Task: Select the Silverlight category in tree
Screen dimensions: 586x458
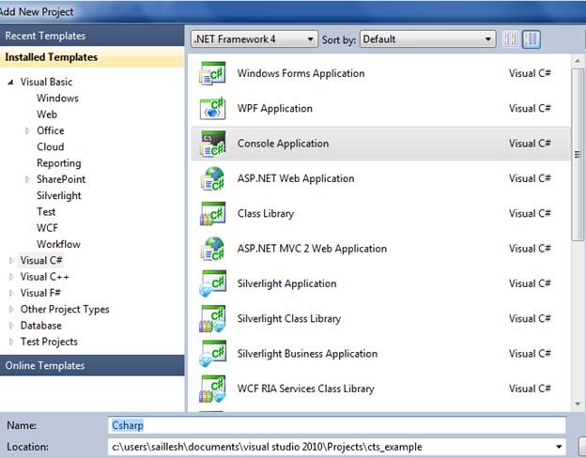Action: [x=58, y=196]
